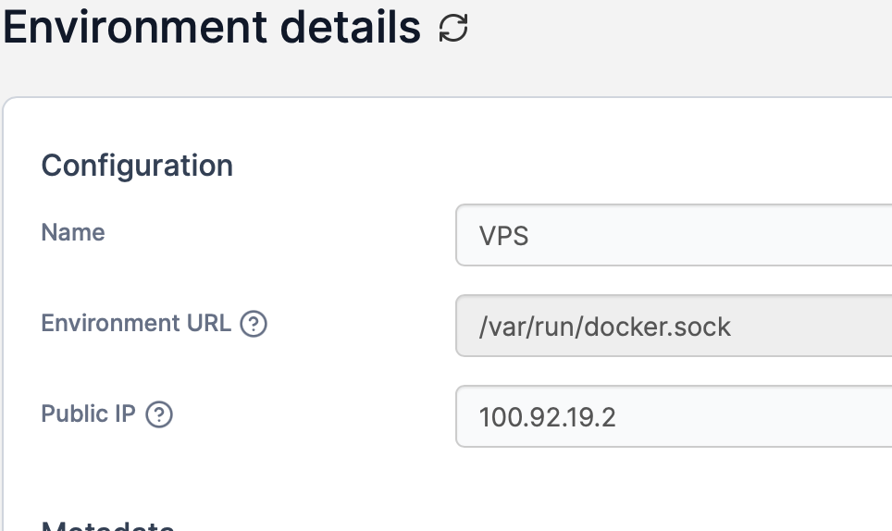The image size is (892, 531).
Task: Focus the Name input field
Action: 674,235
